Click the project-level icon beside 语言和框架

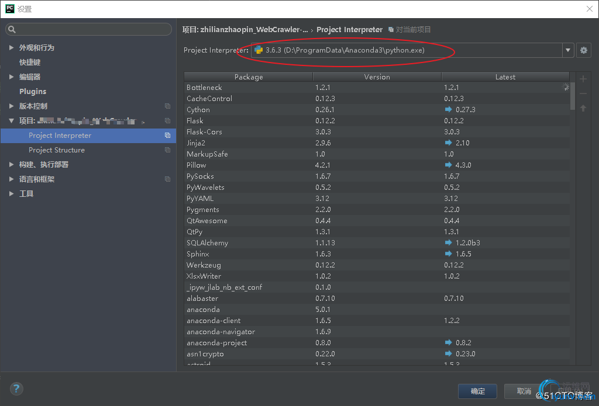point(167,179)
